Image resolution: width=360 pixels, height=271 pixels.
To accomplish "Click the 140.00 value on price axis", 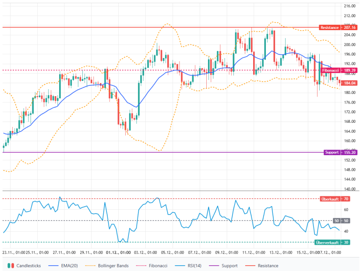I will pos(349,189).
